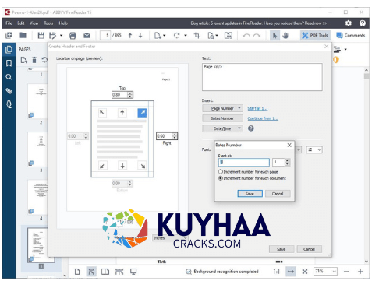
Task: Click Save in Bates Number dialog
Action: [250, 194]
